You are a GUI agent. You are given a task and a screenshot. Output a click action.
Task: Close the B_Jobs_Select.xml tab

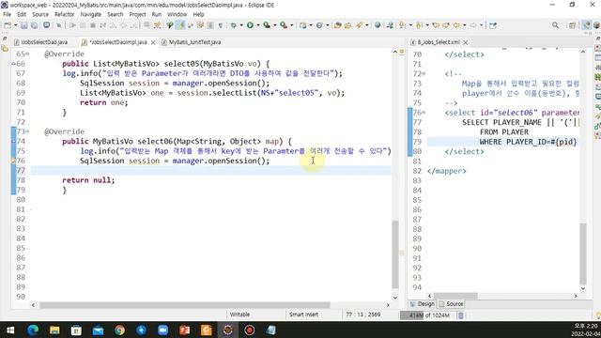point(466,42)
